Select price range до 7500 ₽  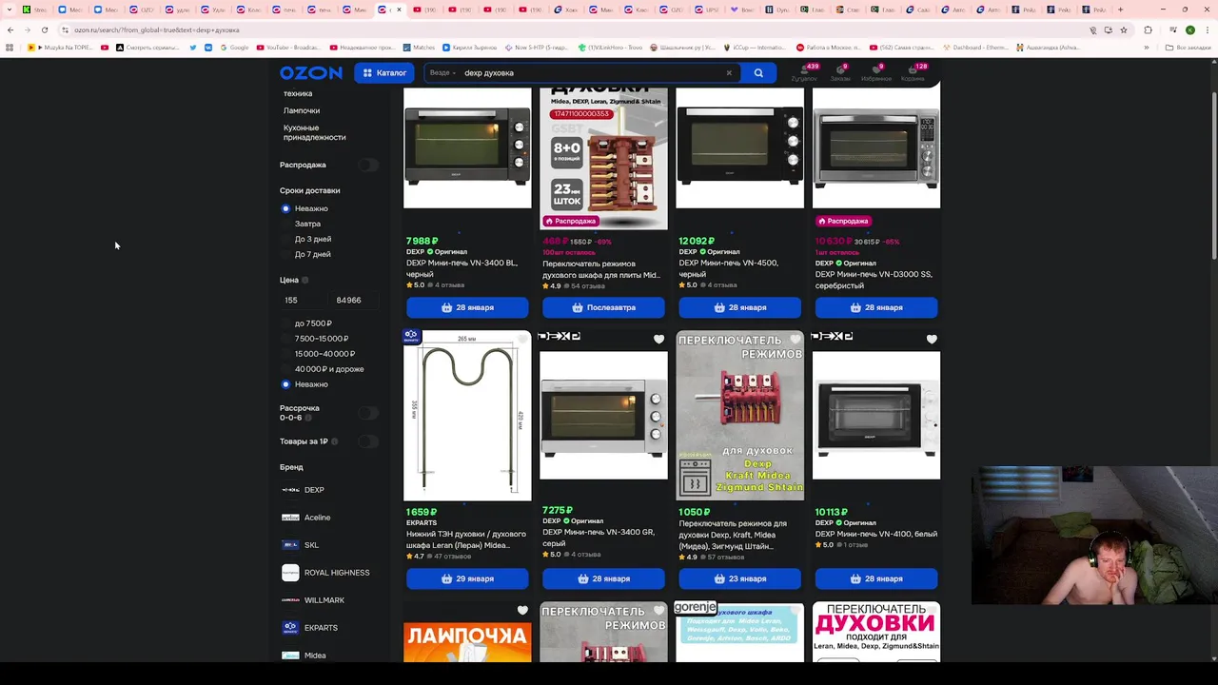(x=306, y=323)
